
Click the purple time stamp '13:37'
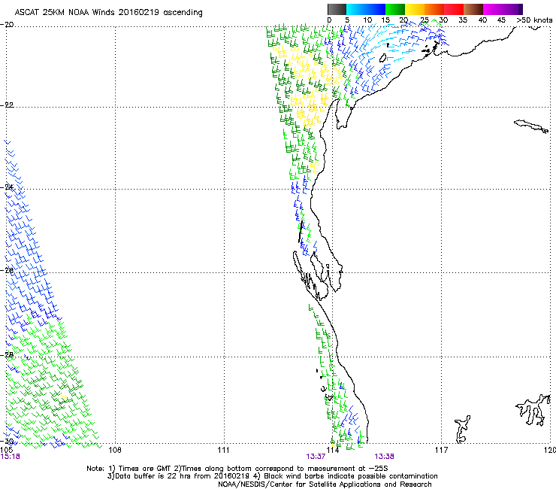(316, 457)
